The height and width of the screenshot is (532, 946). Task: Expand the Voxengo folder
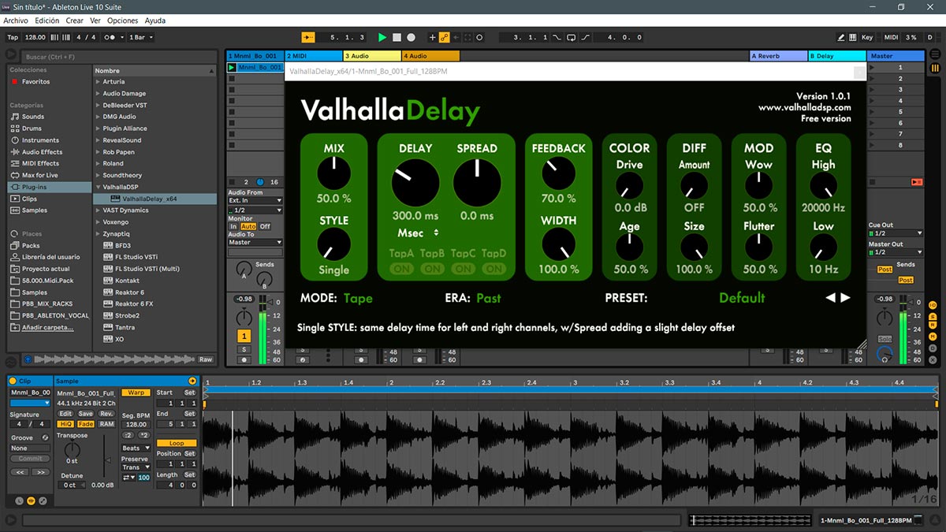pos(99,222)
